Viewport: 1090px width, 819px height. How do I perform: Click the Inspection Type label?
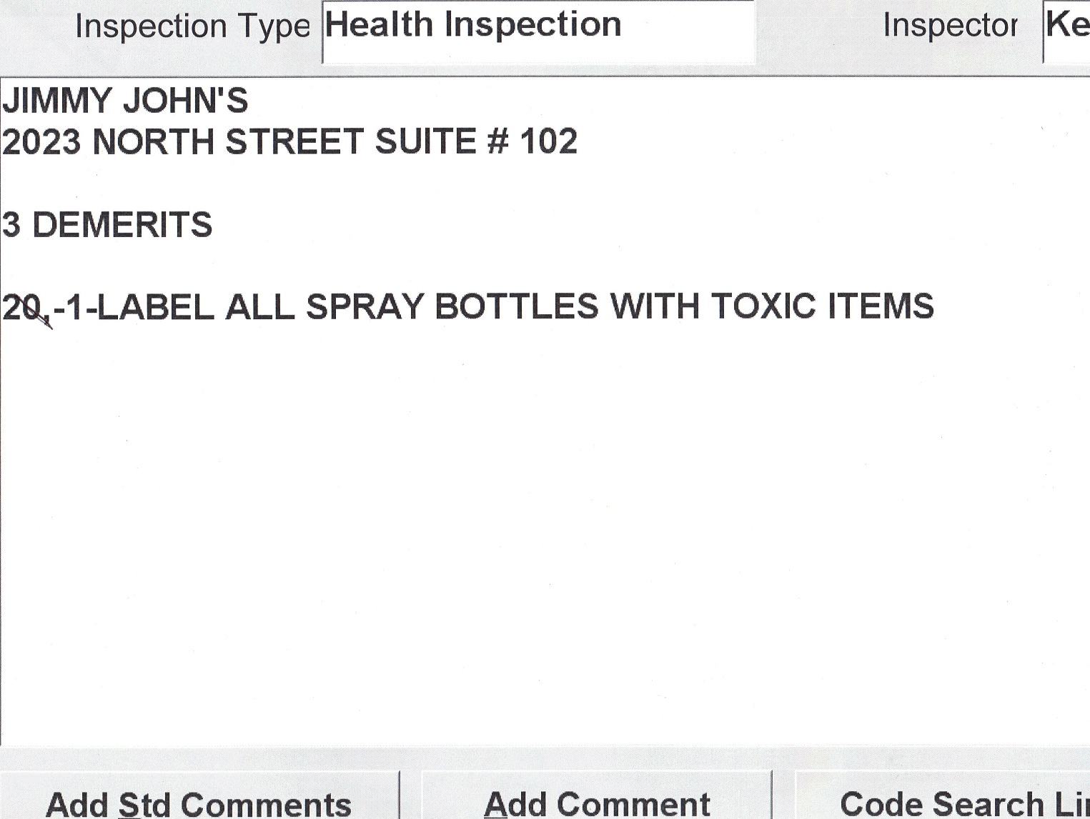point(192,27)
